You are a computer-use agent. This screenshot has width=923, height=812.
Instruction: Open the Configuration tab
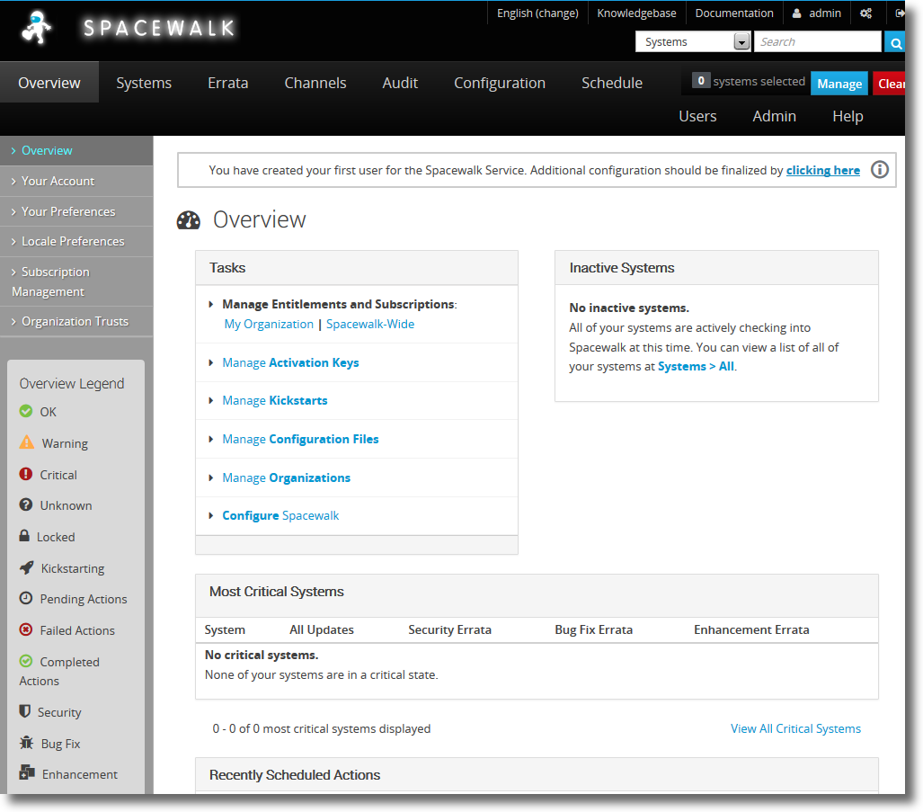coord(500,83)
